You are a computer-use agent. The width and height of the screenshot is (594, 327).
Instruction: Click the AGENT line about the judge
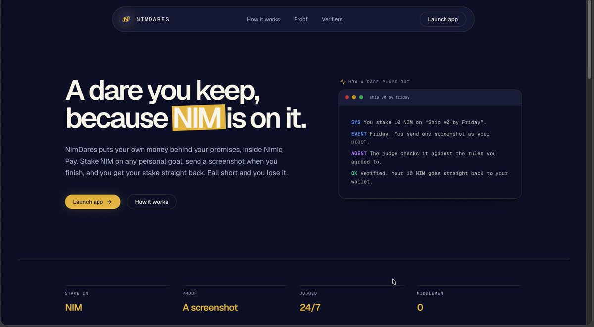click(x=423, y=158)
